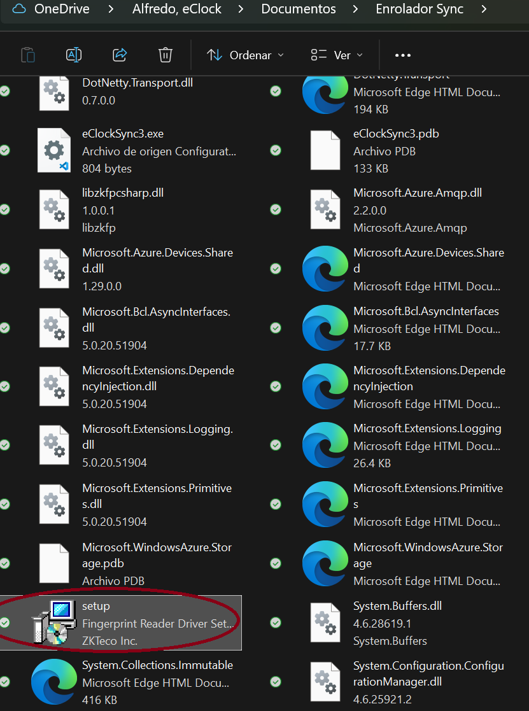Click the green sync checkmark beside eClockSync3.pdb

276,151
